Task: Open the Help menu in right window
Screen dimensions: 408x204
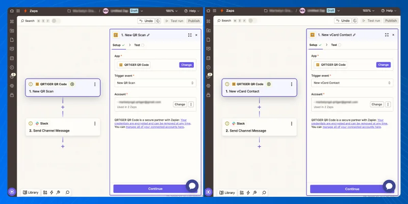Action: [x=389, y=11]
